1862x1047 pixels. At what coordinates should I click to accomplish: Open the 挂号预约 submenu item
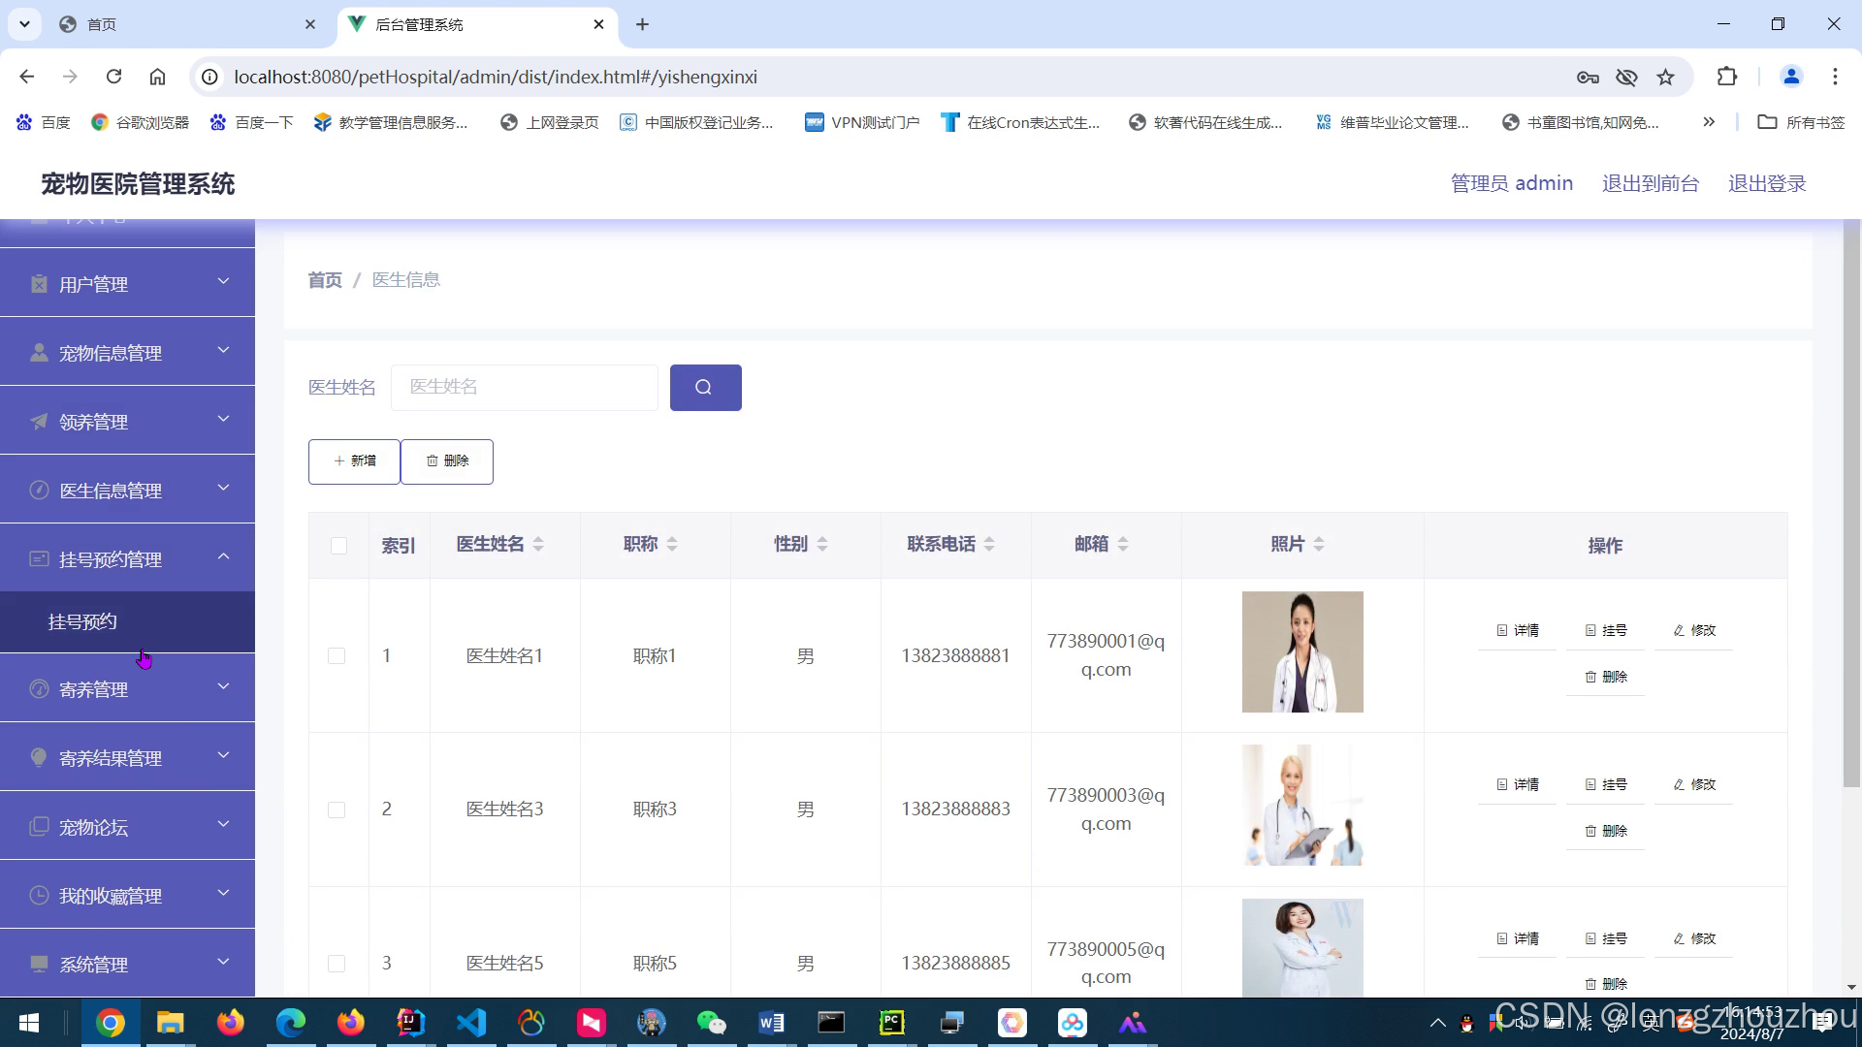(83, 621)
